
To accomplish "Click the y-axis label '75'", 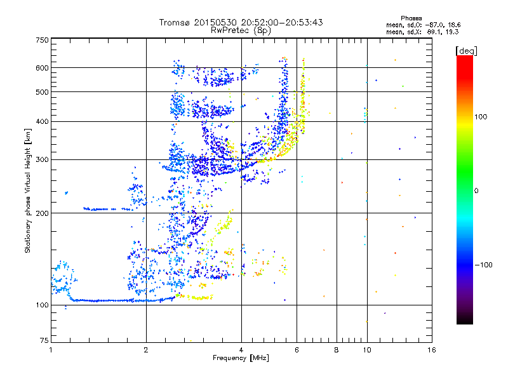I will click(44, 340).
